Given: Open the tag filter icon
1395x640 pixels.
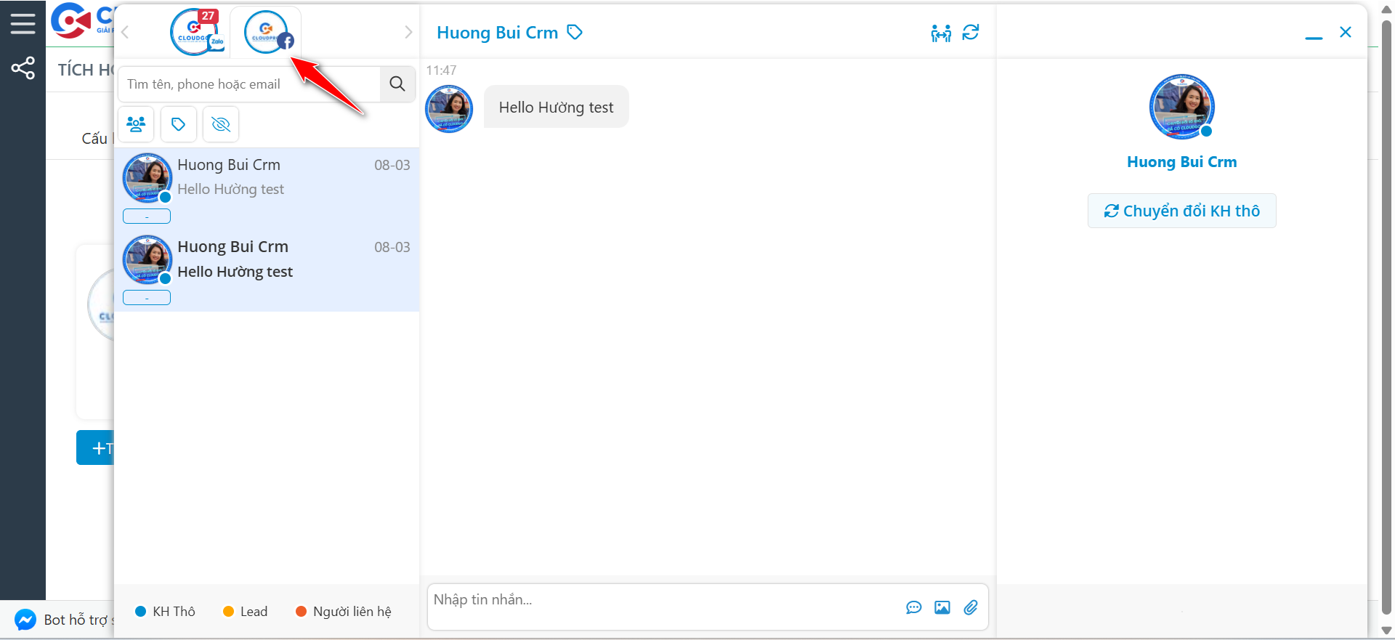Looking at the screenshot, I should tap(178, 124).
